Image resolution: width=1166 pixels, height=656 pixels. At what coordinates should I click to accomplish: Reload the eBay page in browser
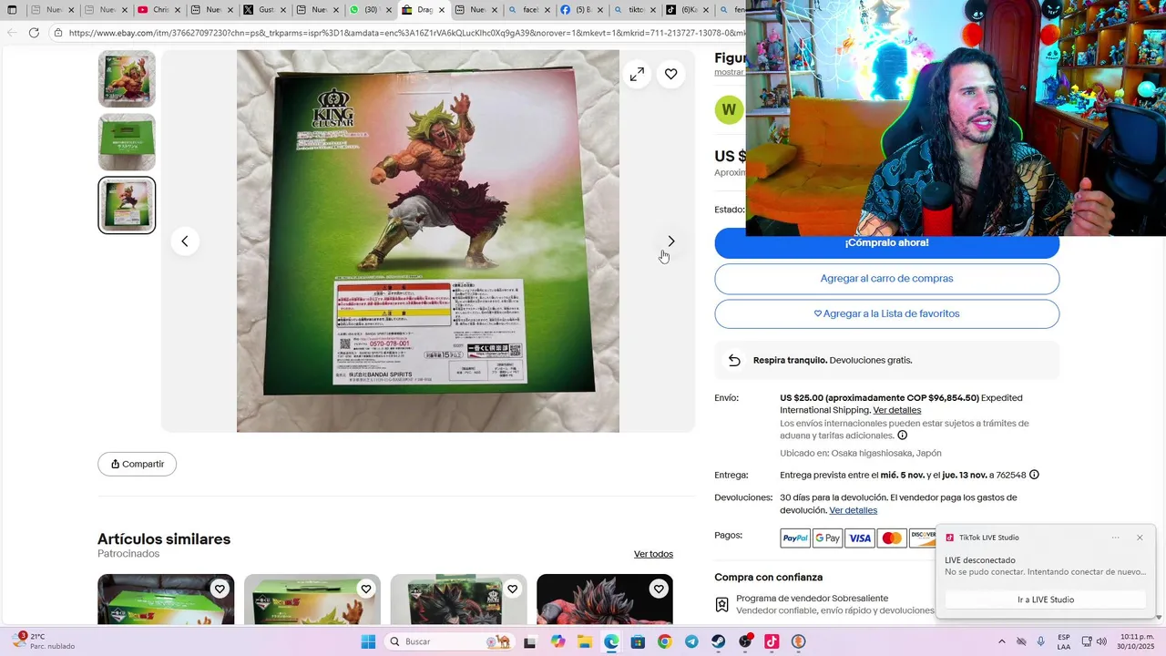point(34,33)
